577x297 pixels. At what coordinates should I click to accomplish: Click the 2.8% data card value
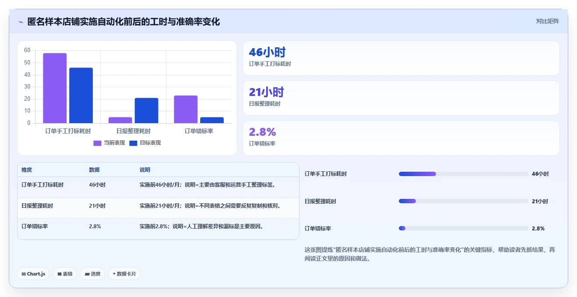pyautogui.click(x=262, y=132)
